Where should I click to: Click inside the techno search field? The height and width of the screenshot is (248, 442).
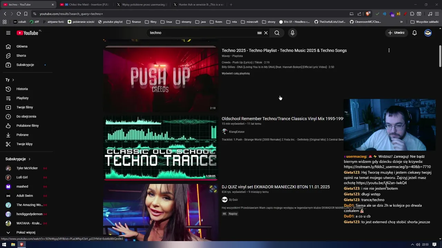click(x=202, y=33)
